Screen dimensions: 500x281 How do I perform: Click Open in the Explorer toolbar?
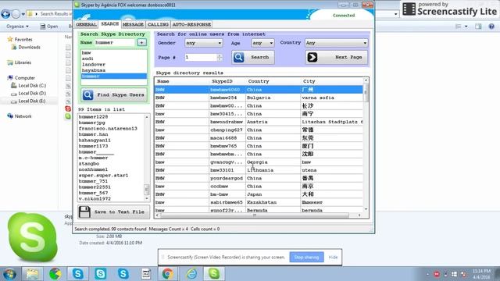coord(48,27)
